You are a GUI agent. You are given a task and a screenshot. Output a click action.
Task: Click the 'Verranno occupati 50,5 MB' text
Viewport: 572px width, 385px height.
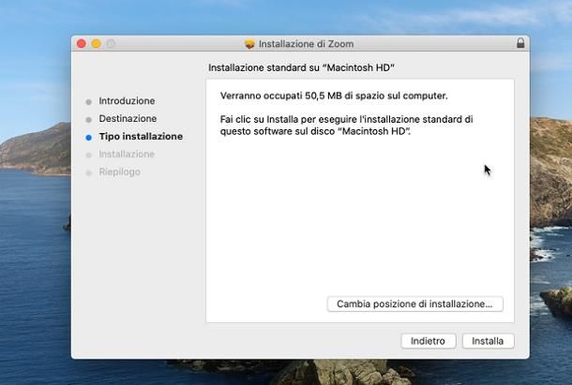[x=334, y=96]
